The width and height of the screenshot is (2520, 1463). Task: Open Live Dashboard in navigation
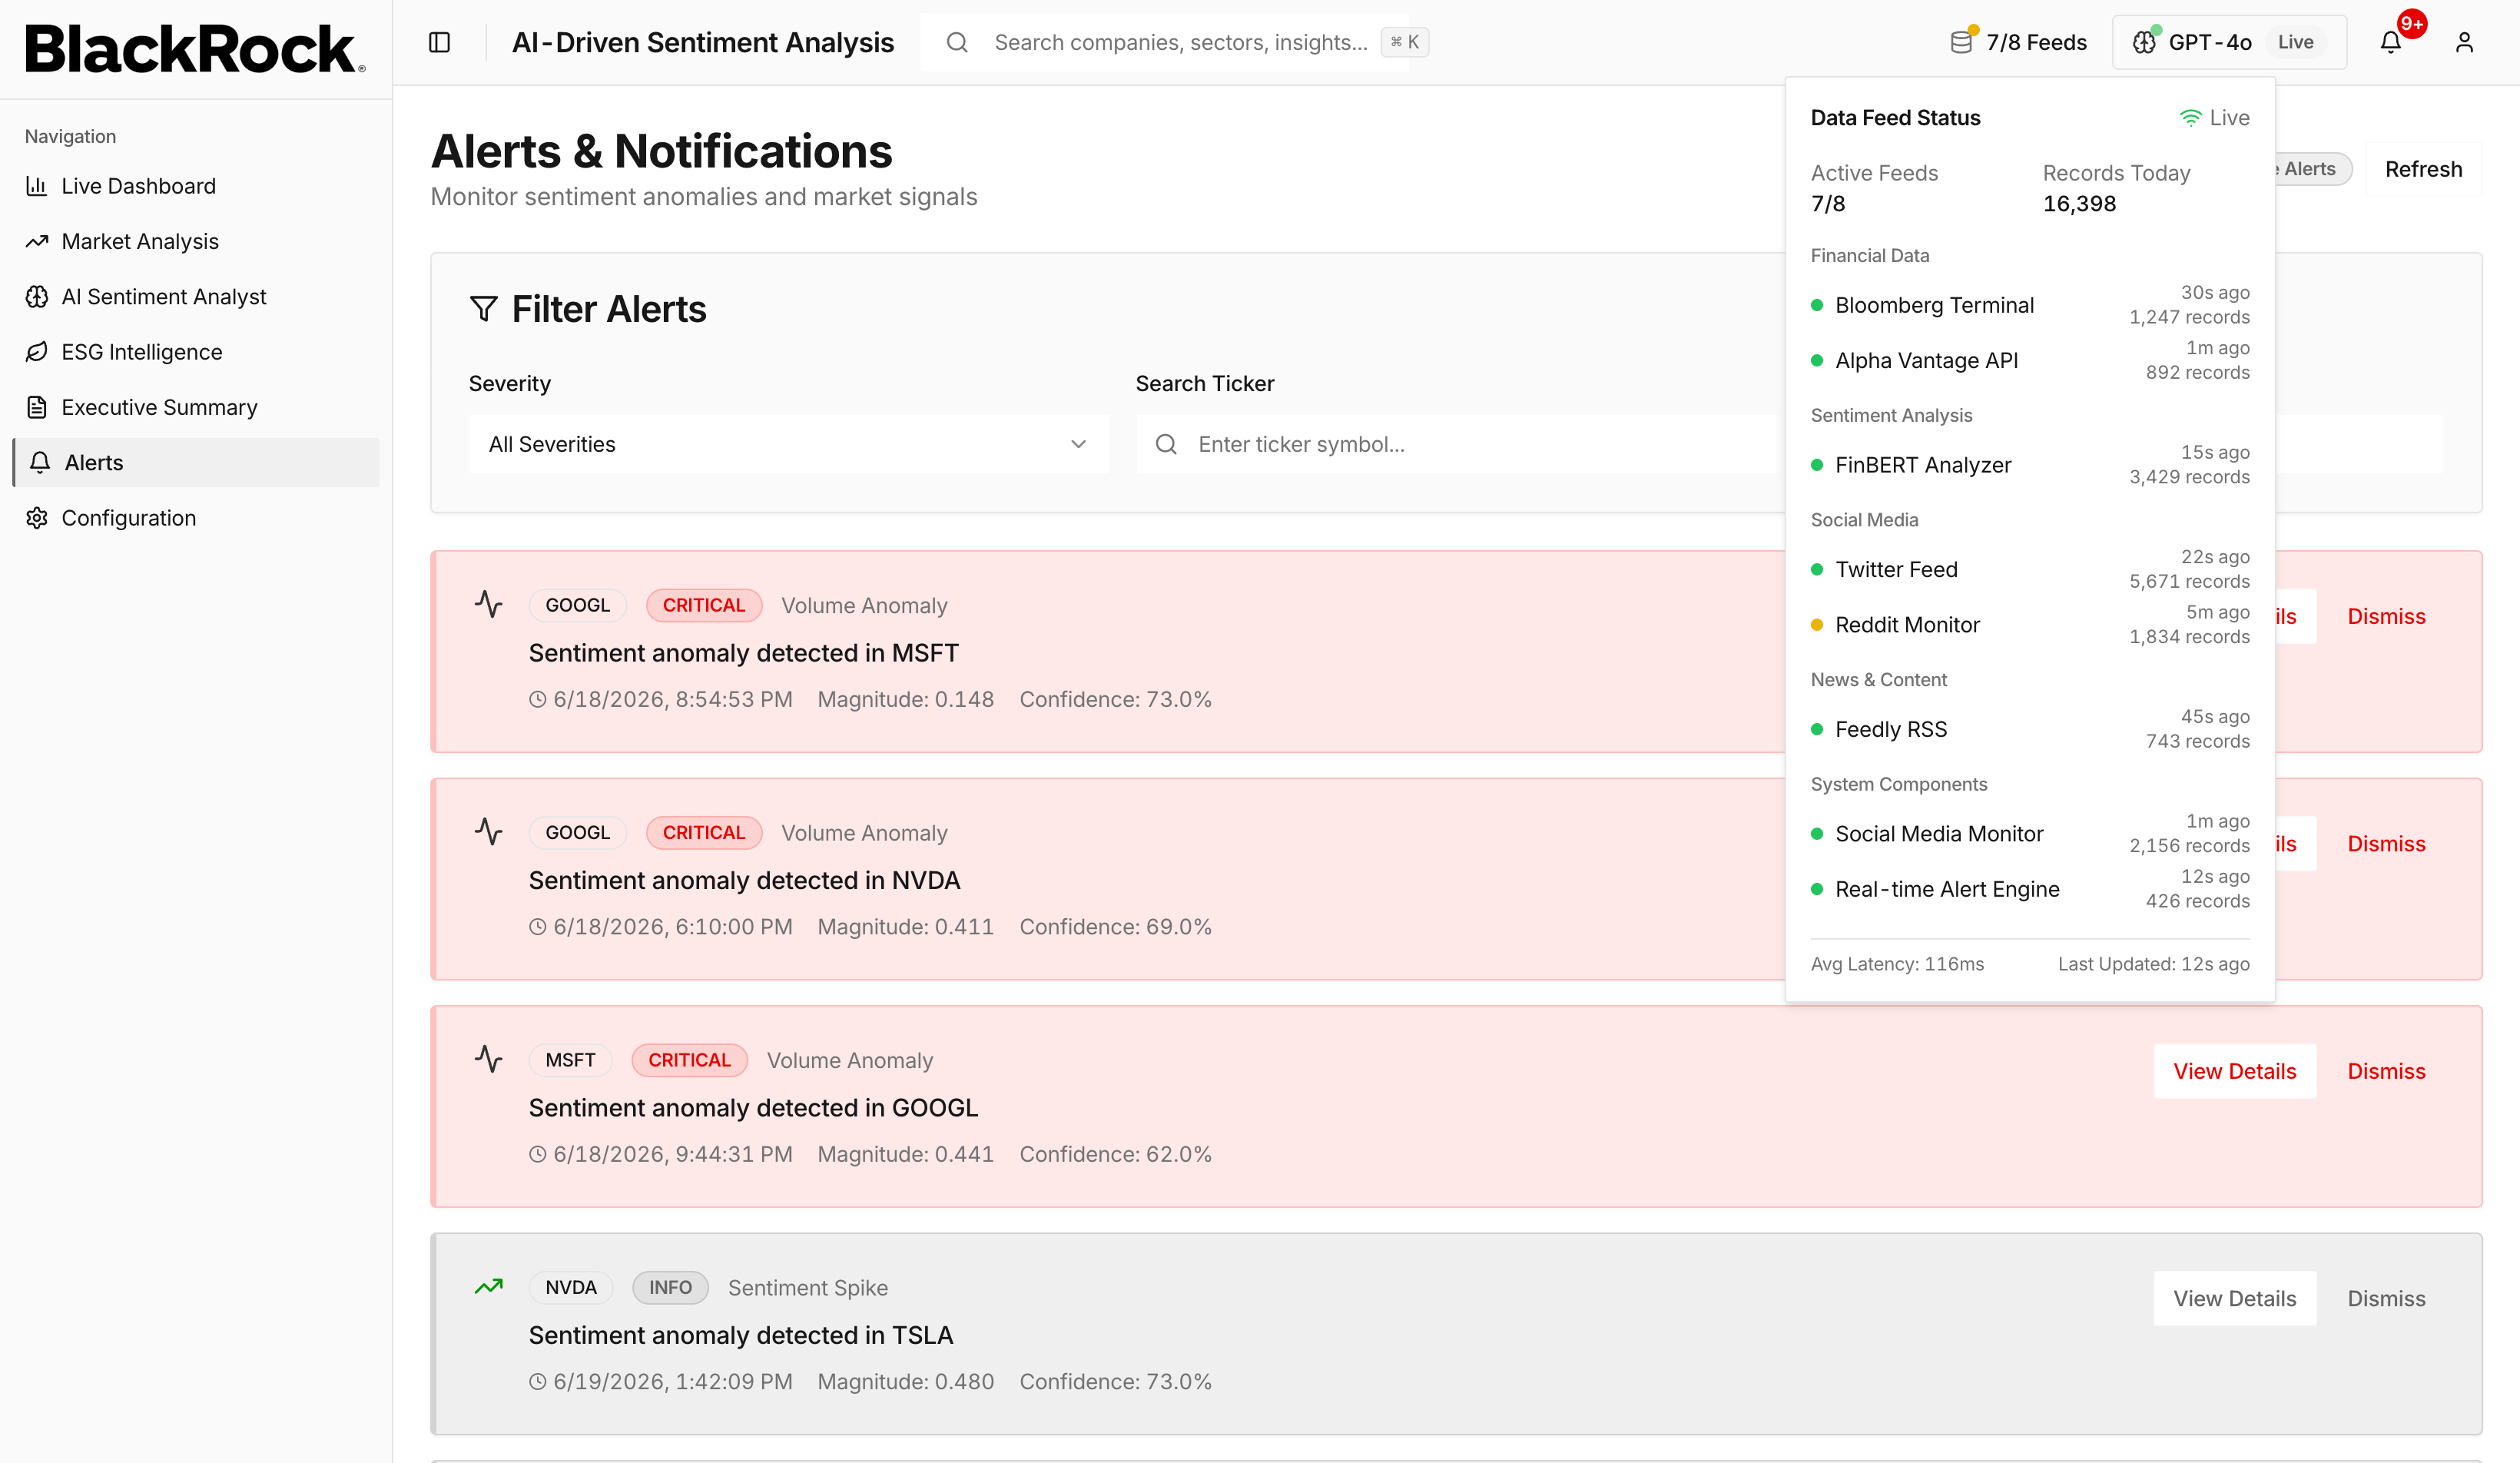point(196,186)
